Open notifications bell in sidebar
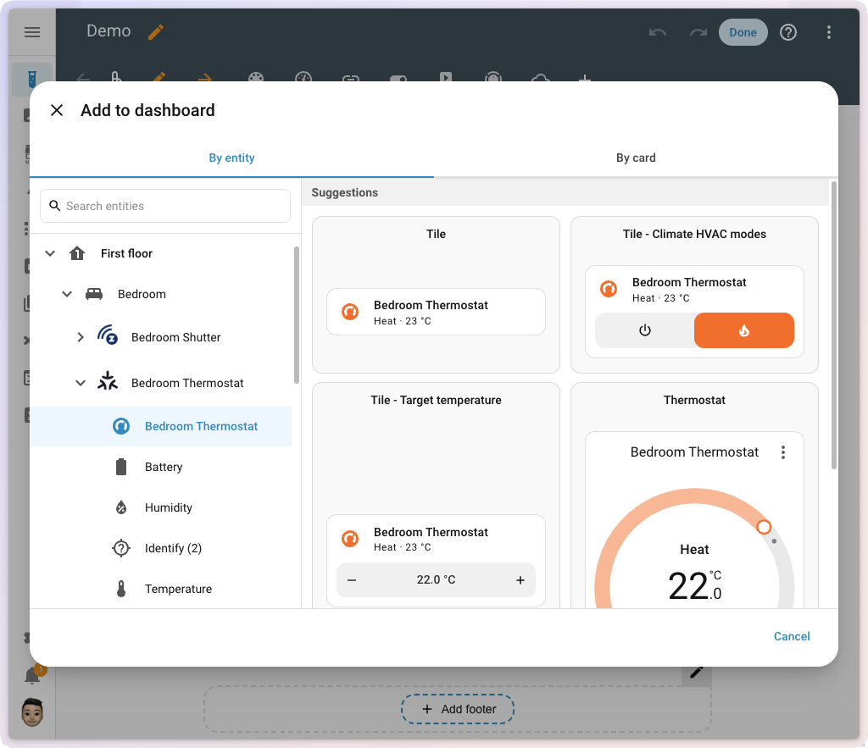The height and width of the screenshot is (748, 868). (33, 675)
